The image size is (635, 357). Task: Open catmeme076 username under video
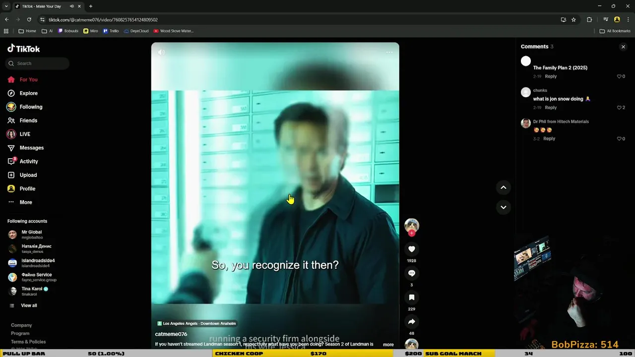171,334
